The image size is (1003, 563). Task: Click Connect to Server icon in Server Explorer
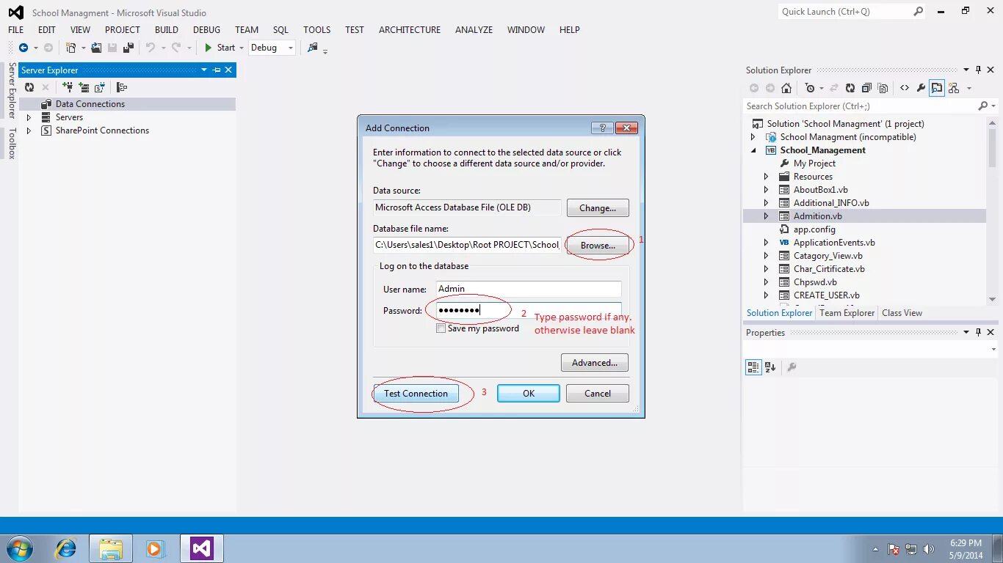[84, 87]
